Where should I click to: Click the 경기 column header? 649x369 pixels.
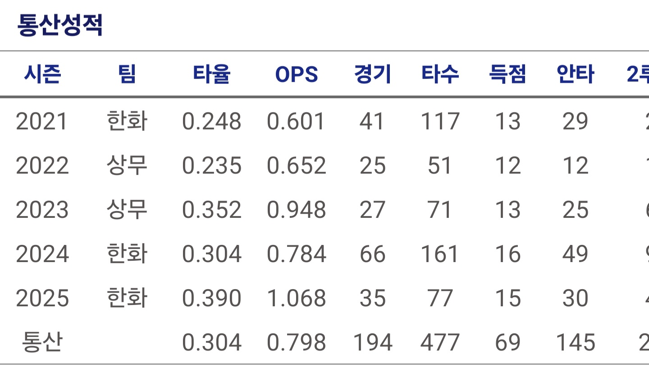[x=373, y=74]
